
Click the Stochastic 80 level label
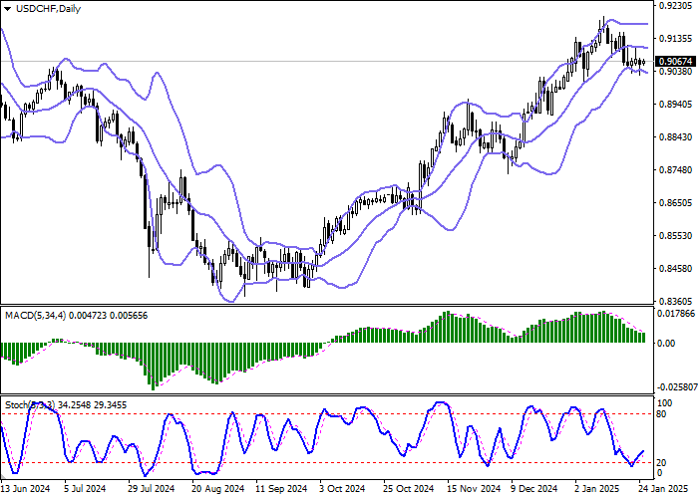(660, 412)
